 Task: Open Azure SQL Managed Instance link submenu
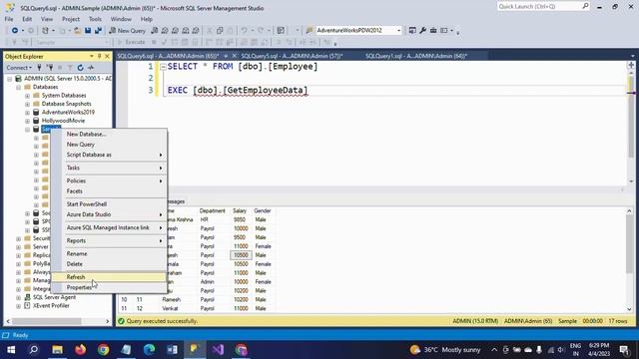coord(109,228)
